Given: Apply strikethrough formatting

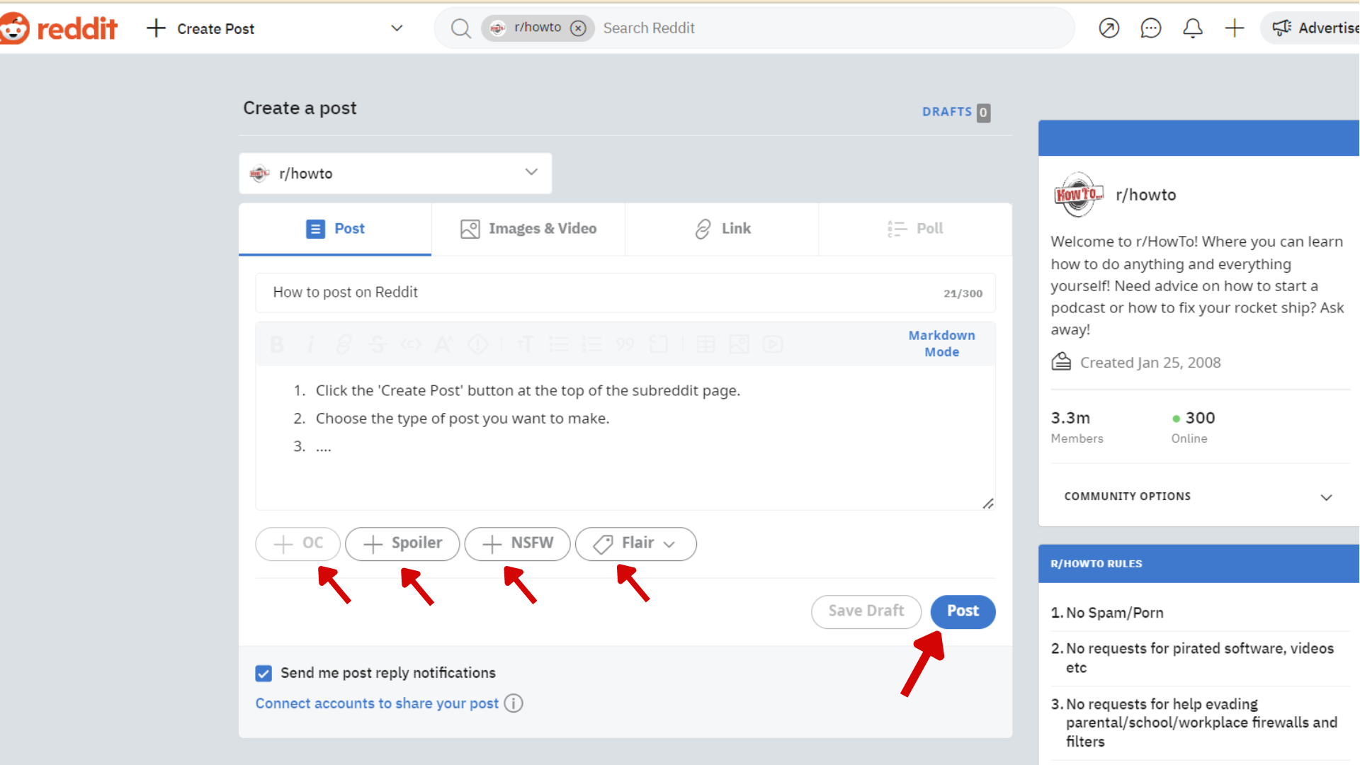Looking at the screenshot, I should [378, 344].
